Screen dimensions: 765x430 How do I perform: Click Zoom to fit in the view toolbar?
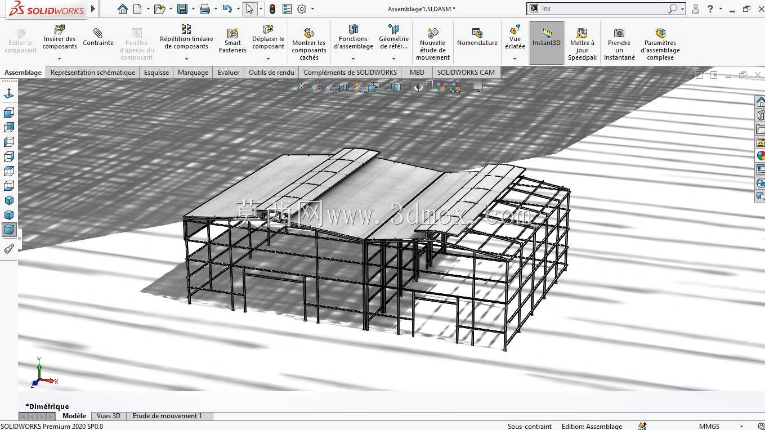[301, 87]
